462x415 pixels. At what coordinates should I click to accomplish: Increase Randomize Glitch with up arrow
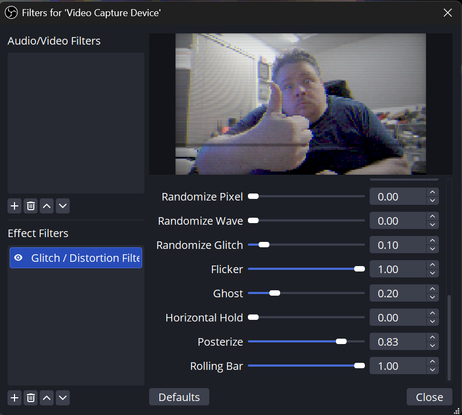(432, 241)
